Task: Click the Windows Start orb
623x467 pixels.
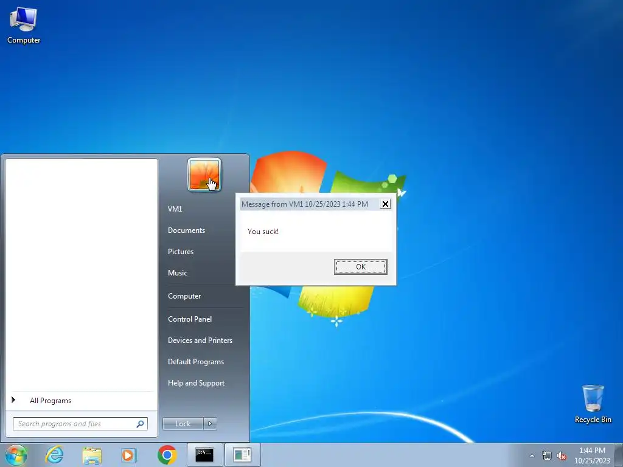Action: 16,455
